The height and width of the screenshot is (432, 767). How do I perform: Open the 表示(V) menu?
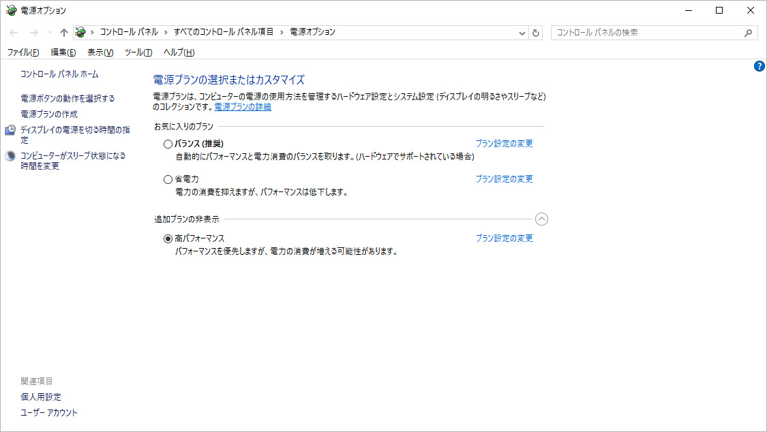100,52
